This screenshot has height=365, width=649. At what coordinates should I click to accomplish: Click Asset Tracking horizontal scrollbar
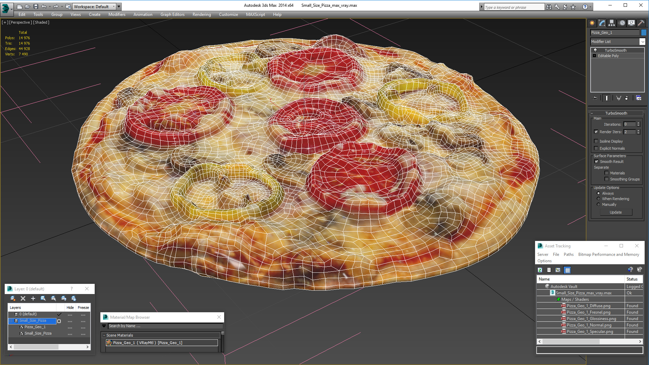(571, 342)
